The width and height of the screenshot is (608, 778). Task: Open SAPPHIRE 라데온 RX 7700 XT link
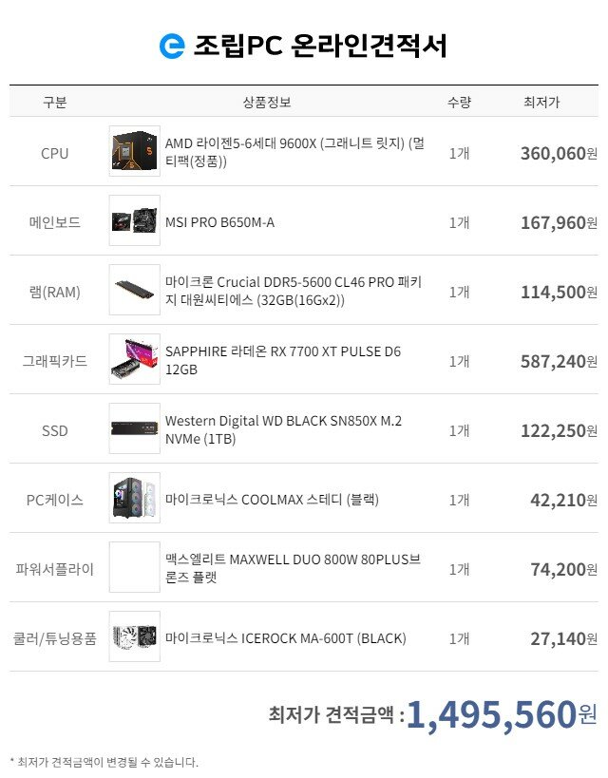[x=283, y=361]
